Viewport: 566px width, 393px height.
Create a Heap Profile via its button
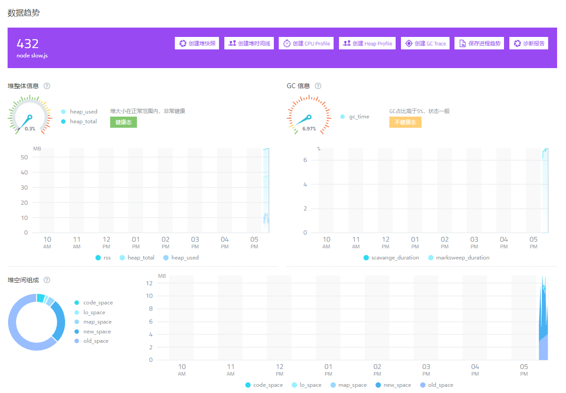click(x=367, y=43)
